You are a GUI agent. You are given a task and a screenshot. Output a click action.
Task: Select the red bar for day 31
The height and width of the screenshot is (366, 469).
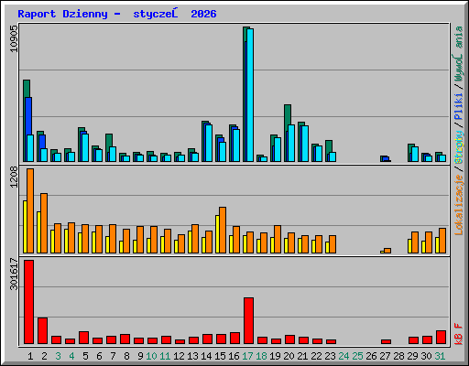point(441,338)
